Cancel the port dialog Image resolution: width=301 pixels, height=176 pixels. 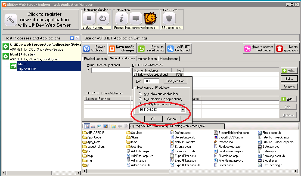(172, 119)
